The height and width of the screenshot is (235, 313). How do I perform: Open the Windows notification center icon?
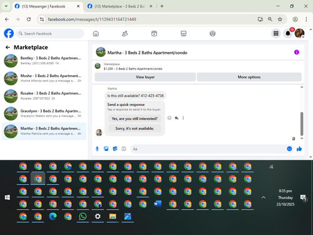click(303, 197)
